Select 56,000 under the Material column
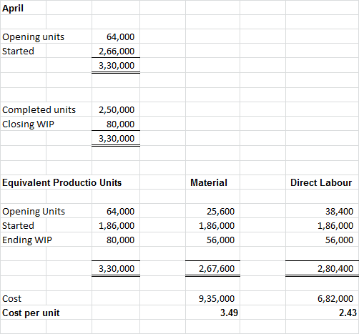Screen dimensions: 359x334 pos(220,240)
